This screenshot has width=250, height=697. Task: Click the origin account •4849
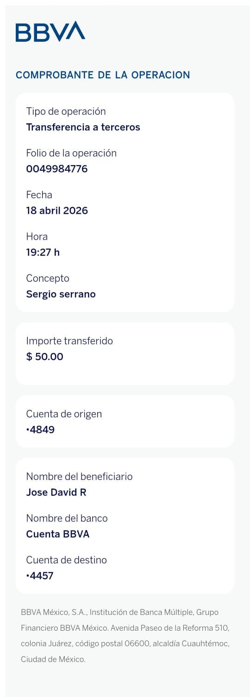point(41,429)
